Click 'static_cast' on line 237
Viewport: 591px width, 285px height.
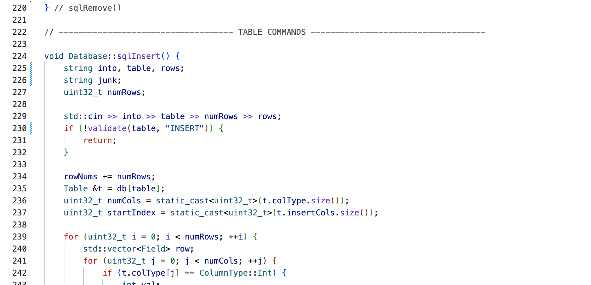(197, 213)
